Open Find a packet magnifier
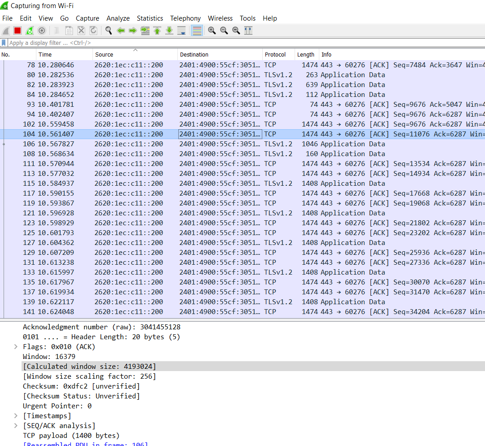This screenshot has width=485, height=446. click(109, 31)
